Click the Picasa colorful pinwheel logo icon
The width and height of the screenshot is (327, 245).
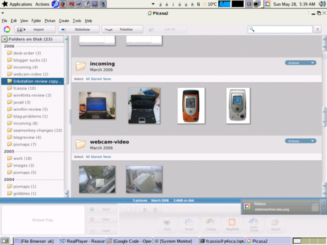click(x=7, y=29)
